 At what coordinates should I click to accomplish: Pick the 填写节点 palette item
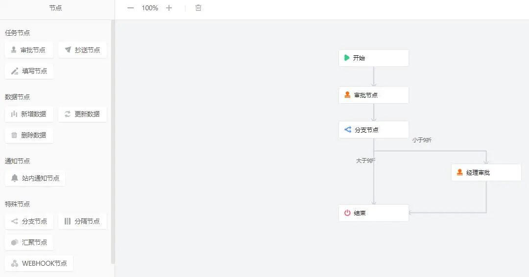click(x=29, y=71)
